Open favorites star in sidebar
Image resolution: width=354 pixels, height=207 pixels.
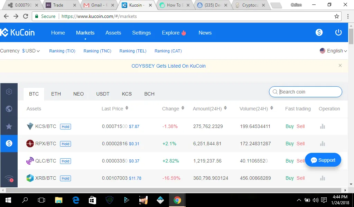click(9, 126)
